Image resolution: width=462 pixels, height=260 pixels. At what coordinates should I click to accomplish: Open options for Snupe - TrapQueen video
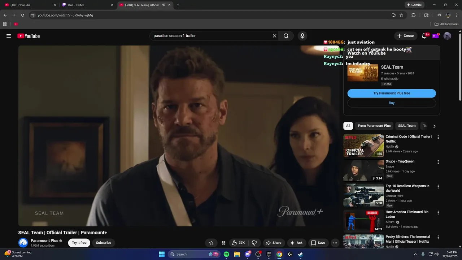tap(438, 162)
